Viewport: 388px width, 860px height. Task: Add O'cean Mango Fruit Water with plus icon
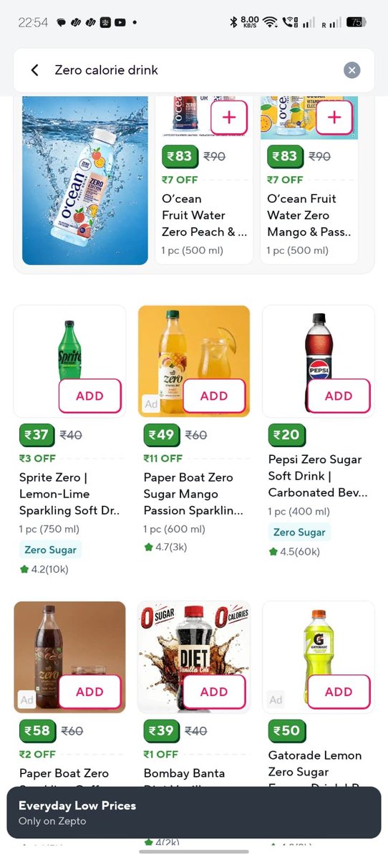coord(334,118)
